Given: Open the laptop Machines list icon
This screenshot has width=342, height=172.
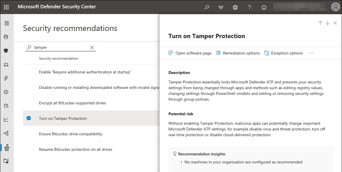Looking at the screenshot, I should click(6, 64).
